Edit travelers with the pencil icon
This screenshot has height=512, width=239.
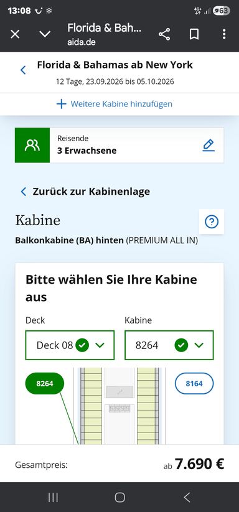[x=209, y=146]
